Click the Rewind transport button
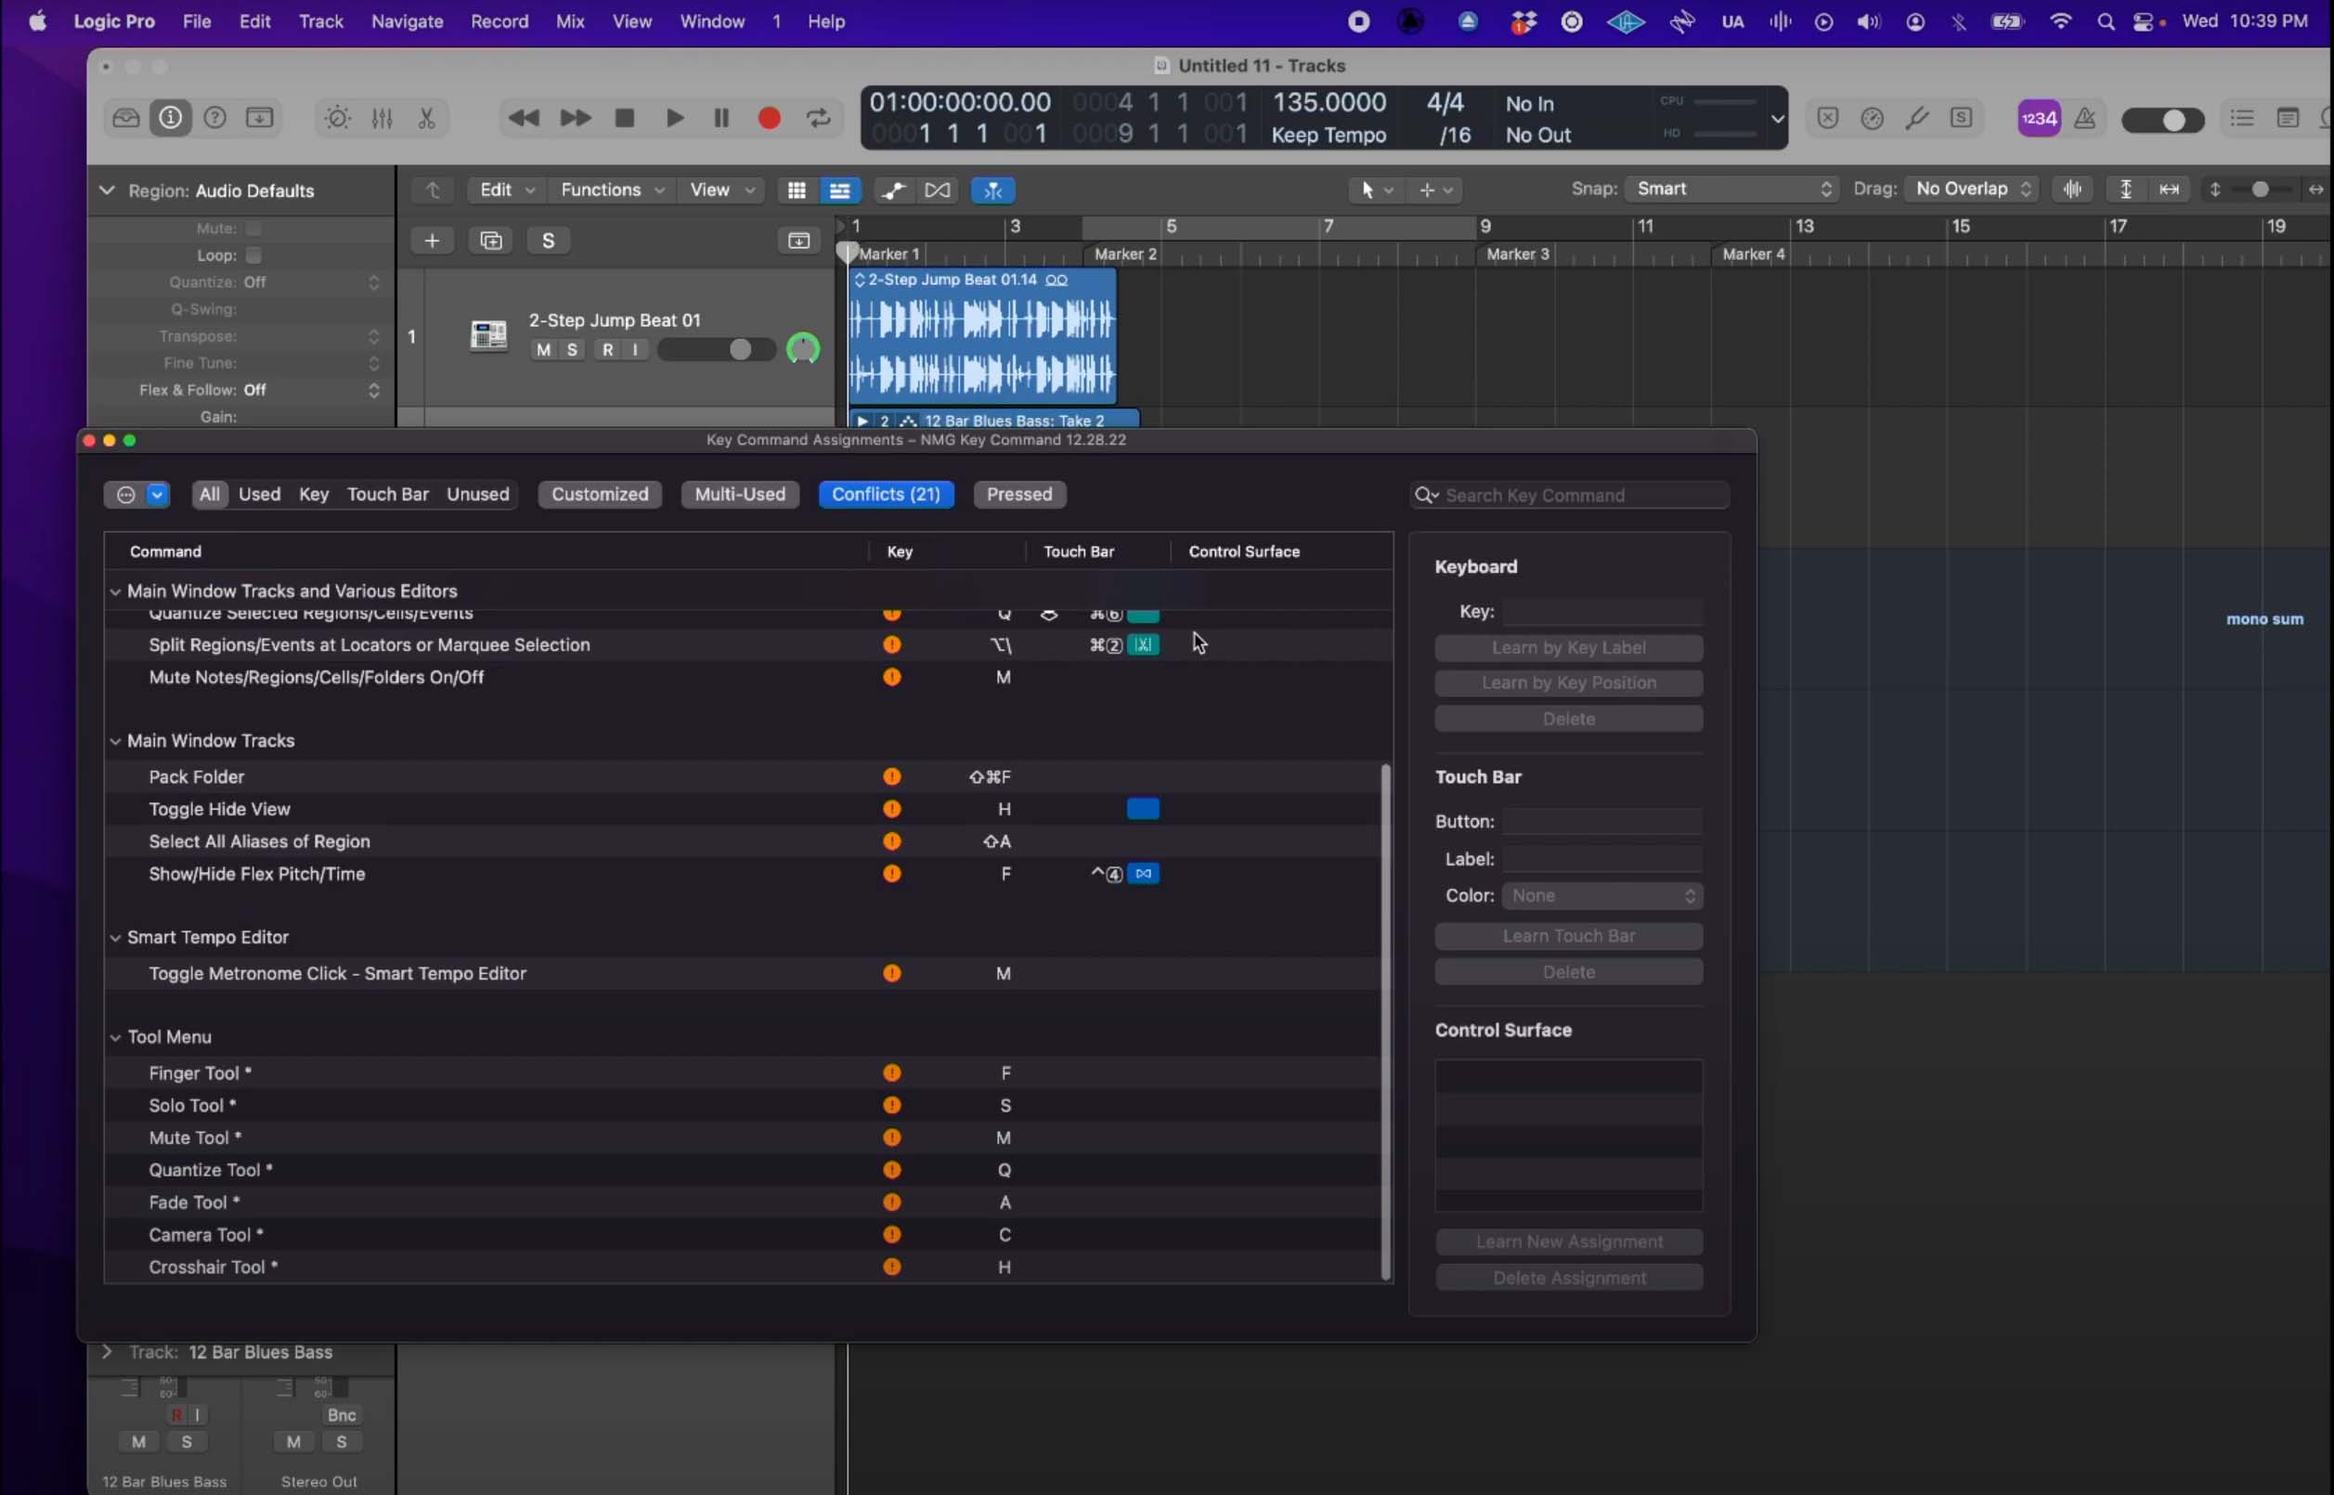The image size is (2334, 1495). 524,119
